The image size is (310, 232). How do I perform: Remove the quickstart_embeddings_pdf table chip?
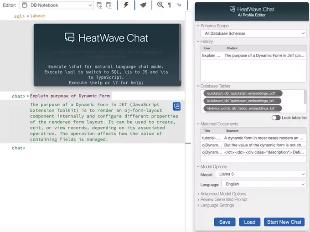coord(279,93)
